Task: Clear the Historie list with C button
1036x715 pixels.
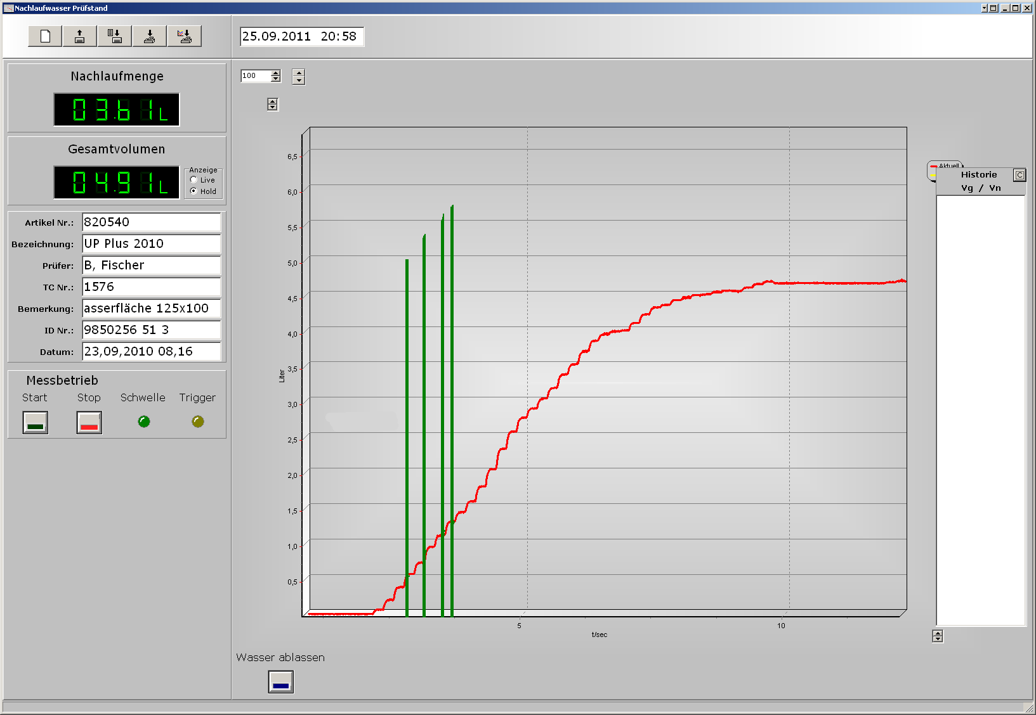Action: point(1019,175)
